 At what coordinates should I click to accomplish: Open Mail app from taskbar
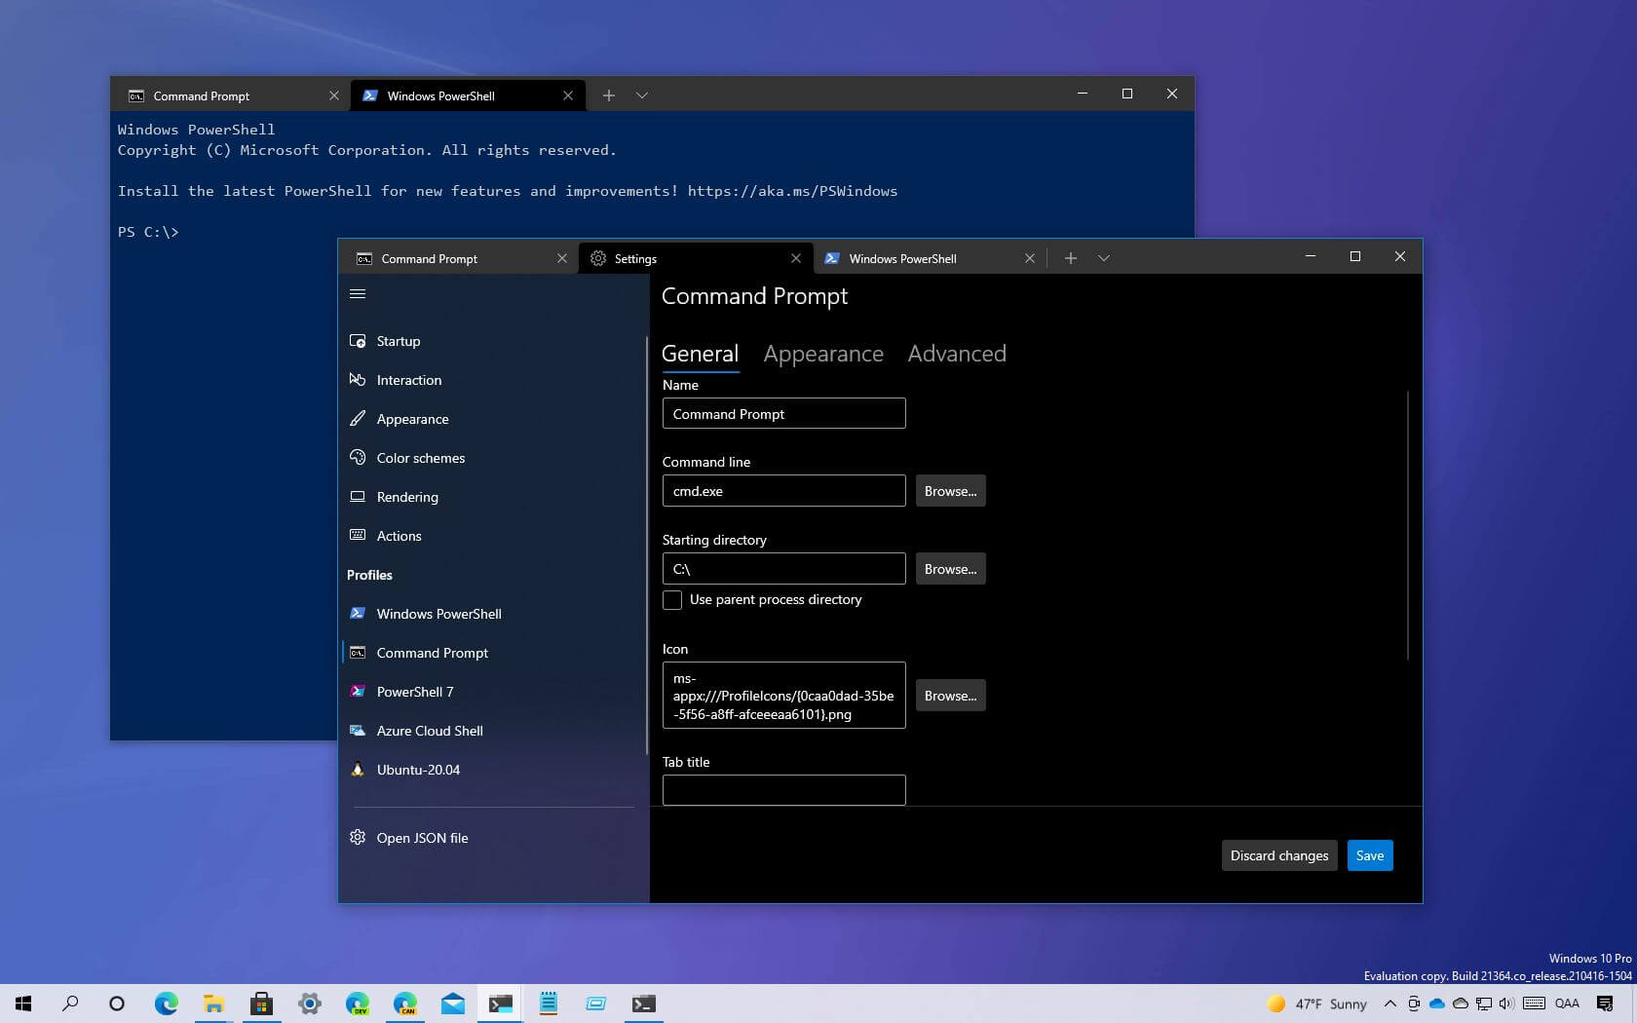pyautogui.click(x=452, y=1004)
